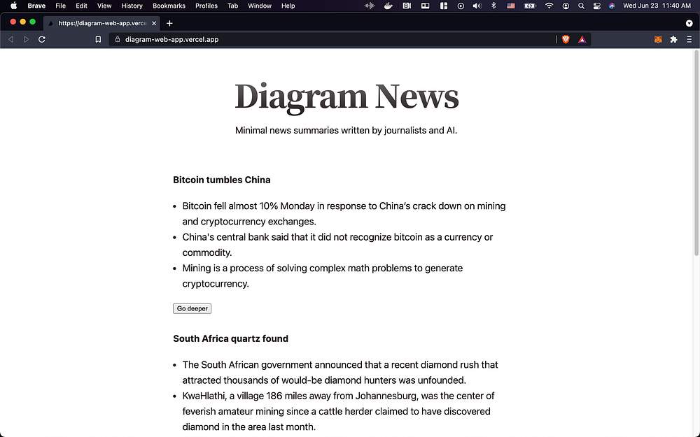Open the Help menu
Screen dimensions: 700x437
[288, 6]
